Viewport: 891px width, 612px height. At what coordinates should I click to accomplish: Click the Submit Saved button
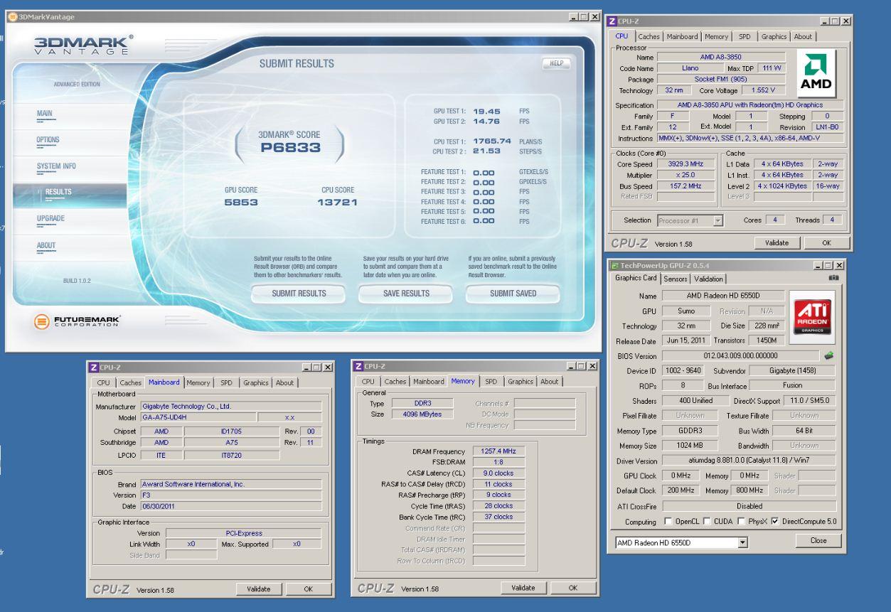513,294
